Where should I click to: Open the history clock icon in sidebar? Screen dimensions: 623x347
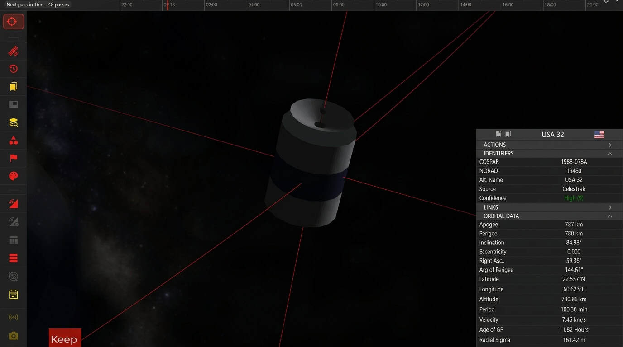[x=14, y=69]
